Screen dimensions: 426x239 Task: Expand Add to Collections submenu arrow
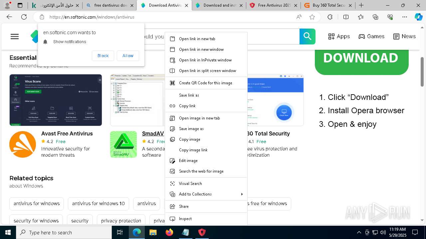[242, 194]
